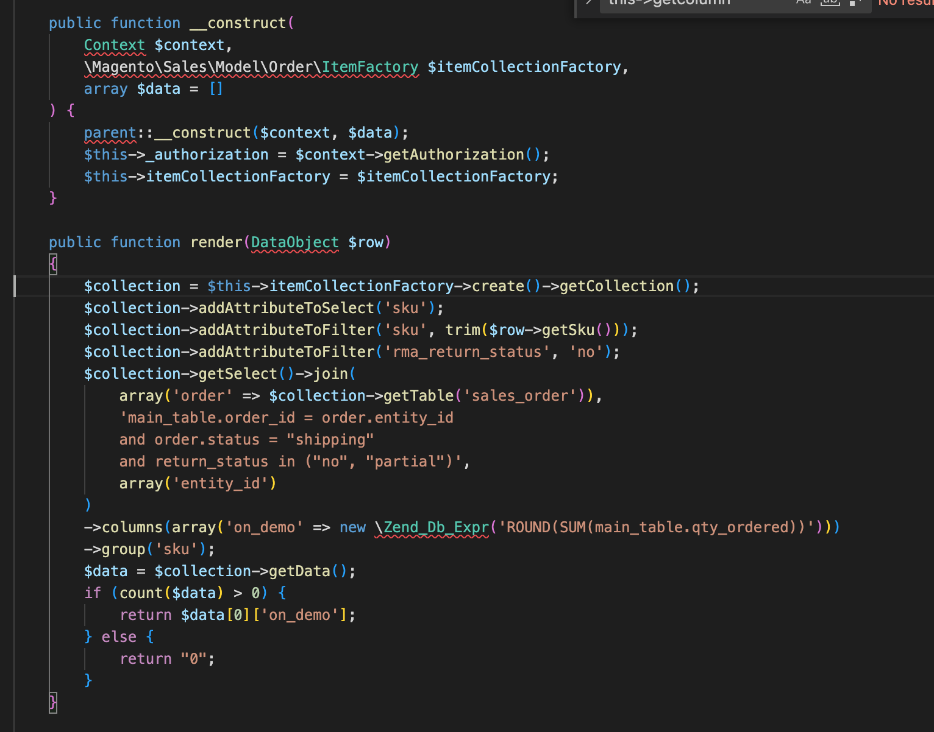The width and height of the screenshot is (934, 732).
Task: Click the underlined parent keyword
Action: 110,133
